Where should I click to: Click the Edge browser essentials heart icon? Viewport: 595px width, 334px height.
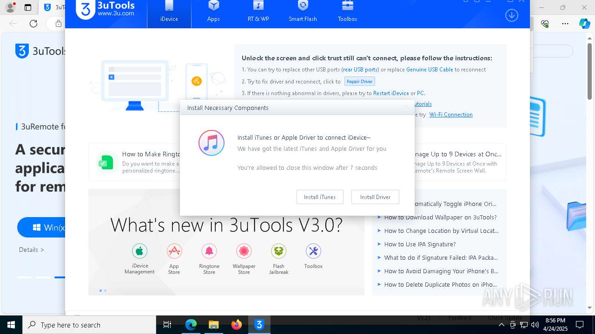[x=545, y=24]
